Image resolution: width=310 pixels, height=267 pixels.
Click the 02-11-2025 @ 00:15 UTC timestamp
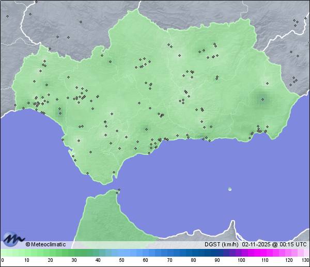click(x=274, y=244)
